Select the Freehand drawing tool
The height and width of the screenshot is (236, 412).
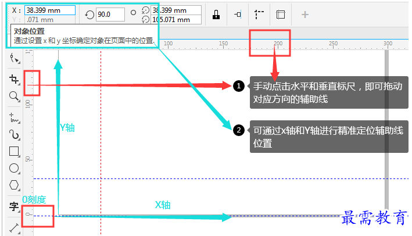click(14, 118)
